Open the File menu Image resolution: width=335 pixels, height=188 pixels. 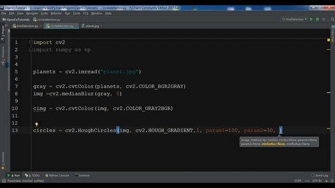click(x=4, y=13)
